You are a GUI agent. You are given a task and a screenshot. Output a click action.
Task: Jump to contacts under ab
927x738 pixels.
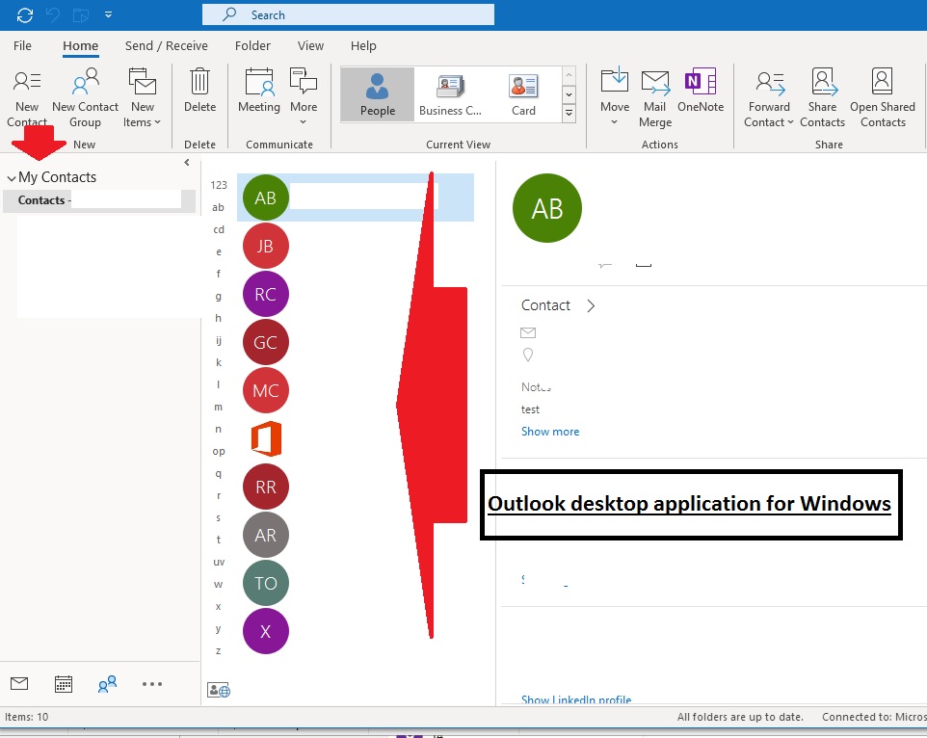218,207
